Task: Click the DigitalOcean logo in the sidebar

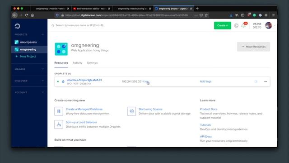Action: (17, 26)
